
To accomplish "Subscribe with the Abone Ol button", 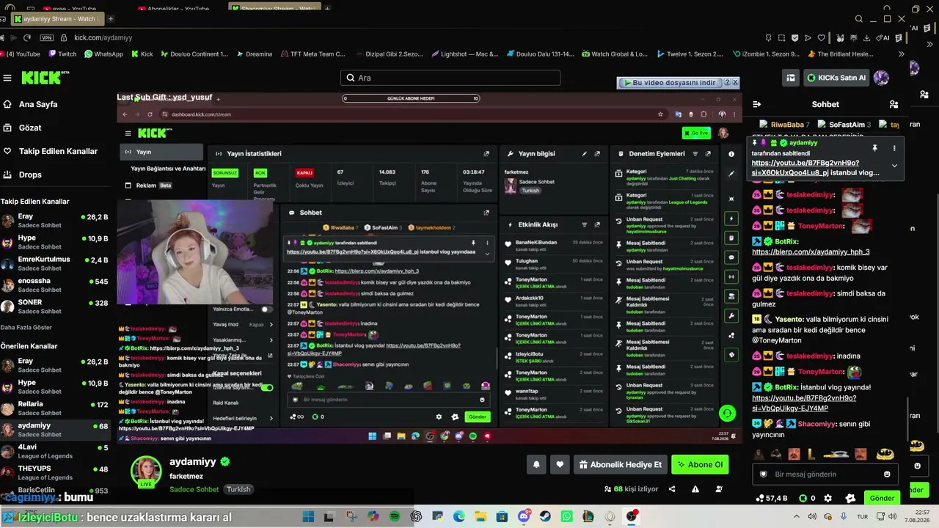I will coord(700,464).
